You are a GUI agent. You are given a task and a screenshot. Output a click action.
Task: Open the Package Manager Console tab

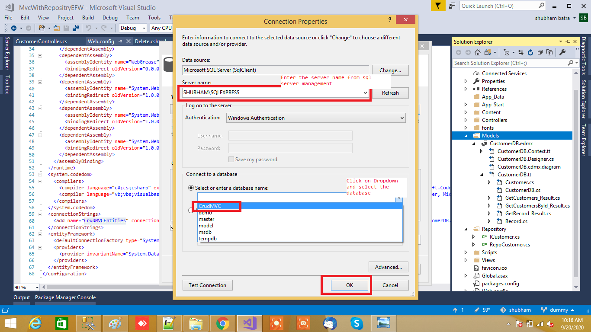tap(65, 297)
